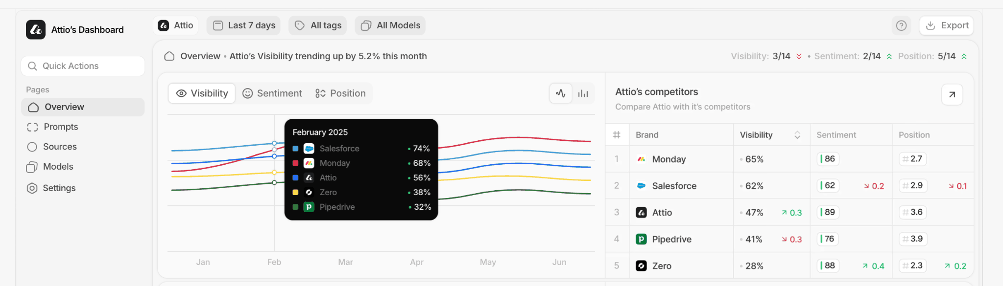Image resolution: width=1003 pixels, height=286 pixels.
Task: Sort table by Visibility column arrows
Action: coord(797,135)
